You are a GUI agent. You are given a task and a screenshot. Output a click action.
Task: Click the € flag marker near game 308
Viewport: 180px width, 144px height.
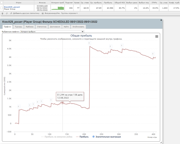click(x=122, y=45)
